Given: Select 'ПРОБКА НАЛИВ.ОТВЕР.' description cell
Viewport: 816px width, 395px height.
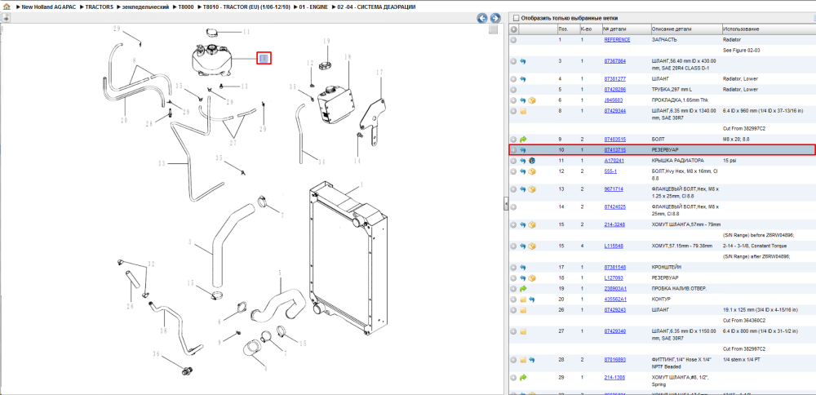Looking at the screenshot, I should [678, 289].
